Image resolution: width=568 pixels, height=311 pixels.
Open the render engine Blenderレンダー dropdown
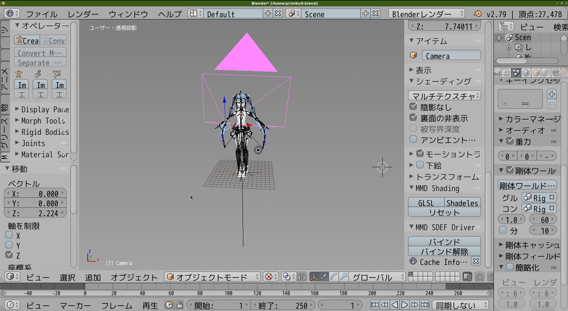click(x=427, y=14)
